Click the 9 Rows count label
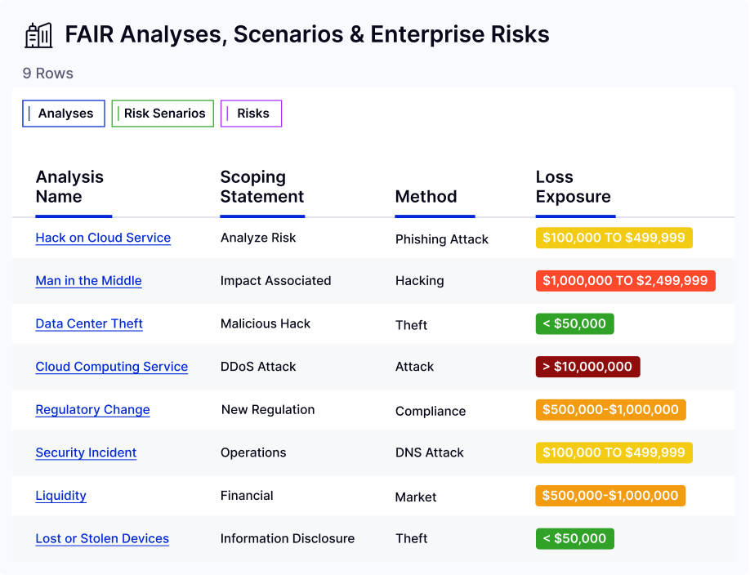The width and height of the screenshot is (750, 575). click(x=48, y=74)
